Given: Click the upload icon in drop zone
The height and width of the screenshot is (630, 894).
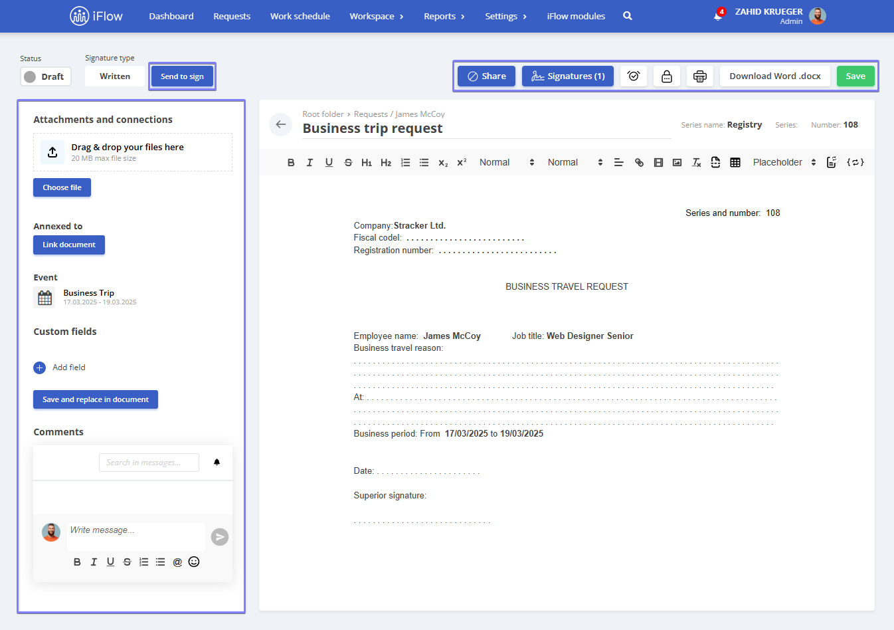Looking at the screenshot, I should 52,152.
